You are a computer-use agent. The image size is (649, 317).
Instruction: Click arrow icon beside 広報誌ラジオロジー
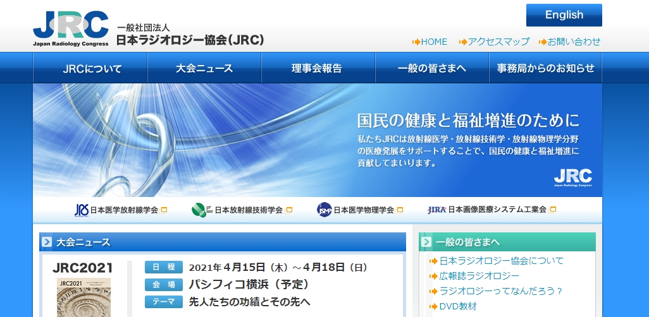pos(434,277)
